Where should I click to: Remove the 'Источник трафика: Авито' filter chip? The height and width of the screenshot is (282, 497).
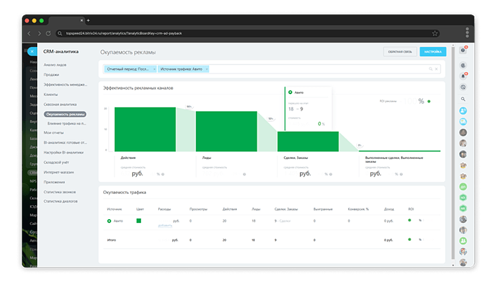[x=206, y=69]
